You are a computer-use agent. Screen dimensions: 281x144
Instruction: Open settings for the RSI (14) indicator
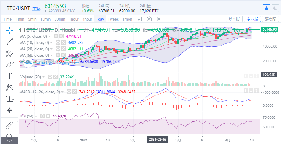[42, 116]
